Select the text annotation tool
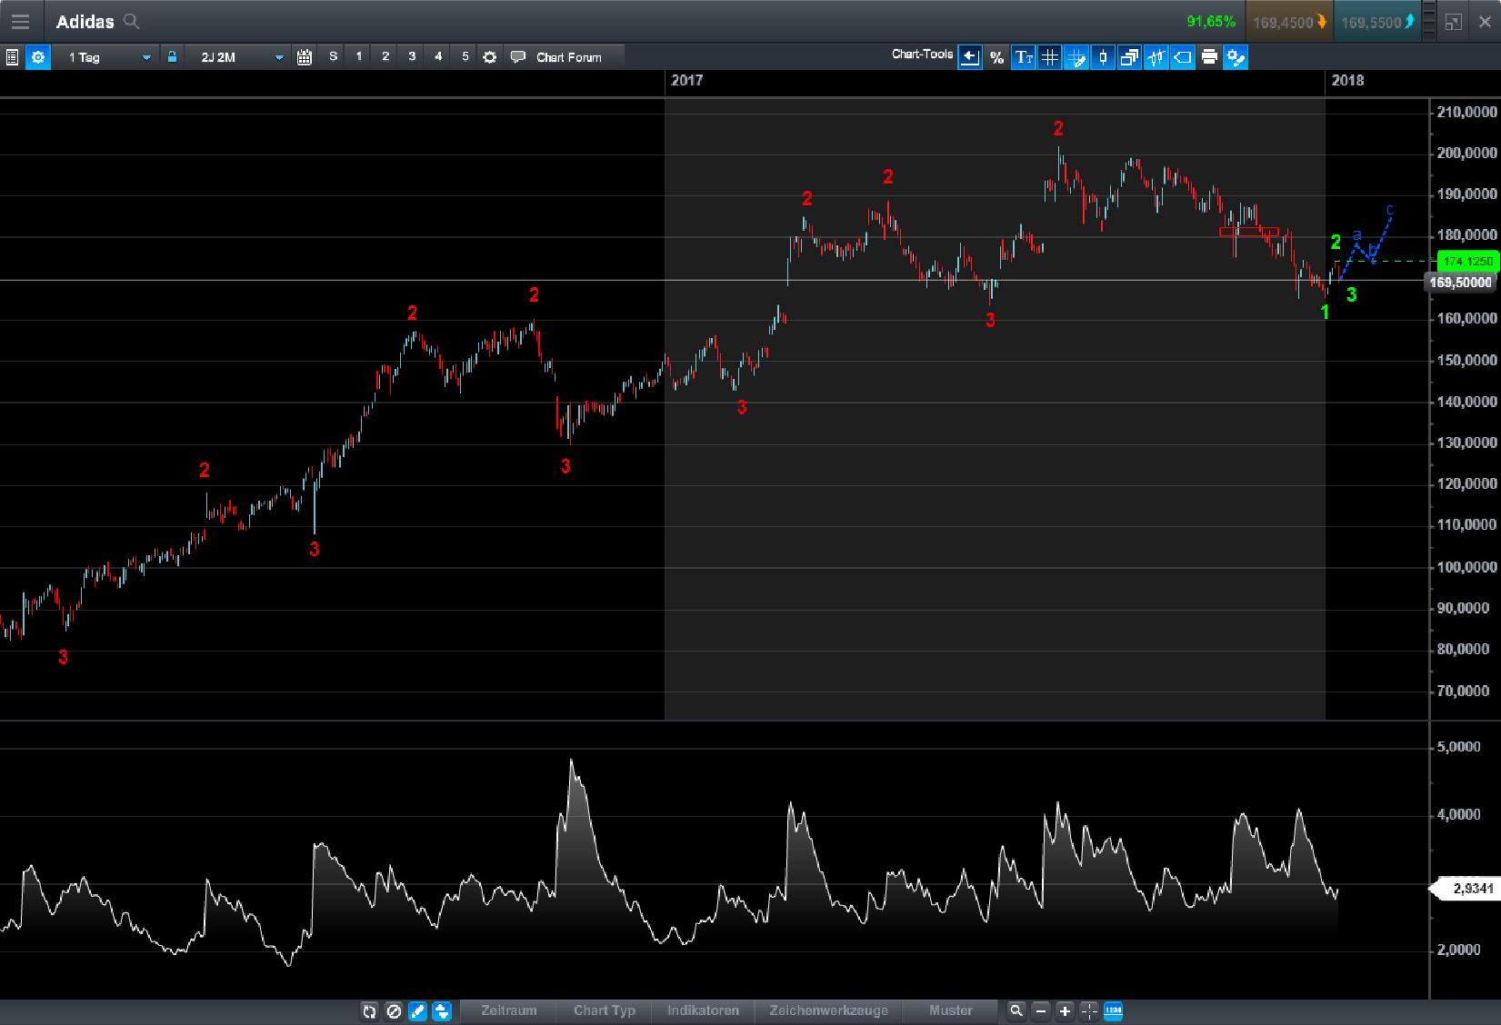Screen dimensions: 1501x1025 (1024, 56)
